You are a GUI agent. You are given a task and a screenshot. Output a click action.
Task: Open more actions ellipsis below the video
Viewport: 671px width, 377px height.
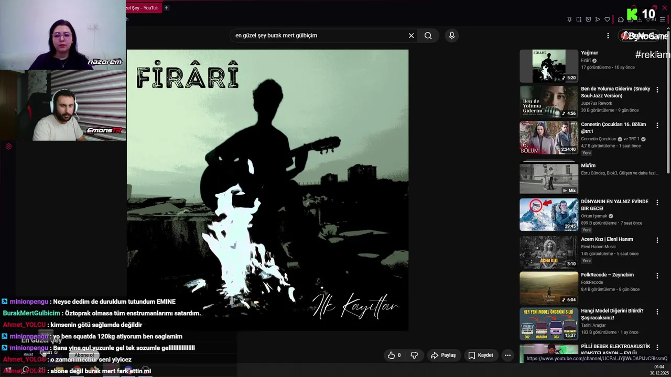coord(507,355)
